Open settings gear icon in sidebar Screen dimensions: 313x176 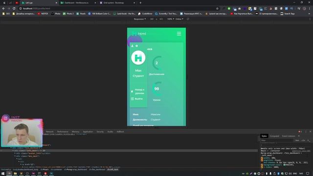[x=137, y=46]
